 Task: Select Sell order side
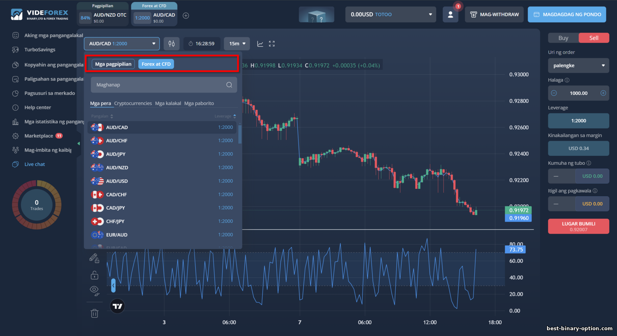click(x=594, y=38)
